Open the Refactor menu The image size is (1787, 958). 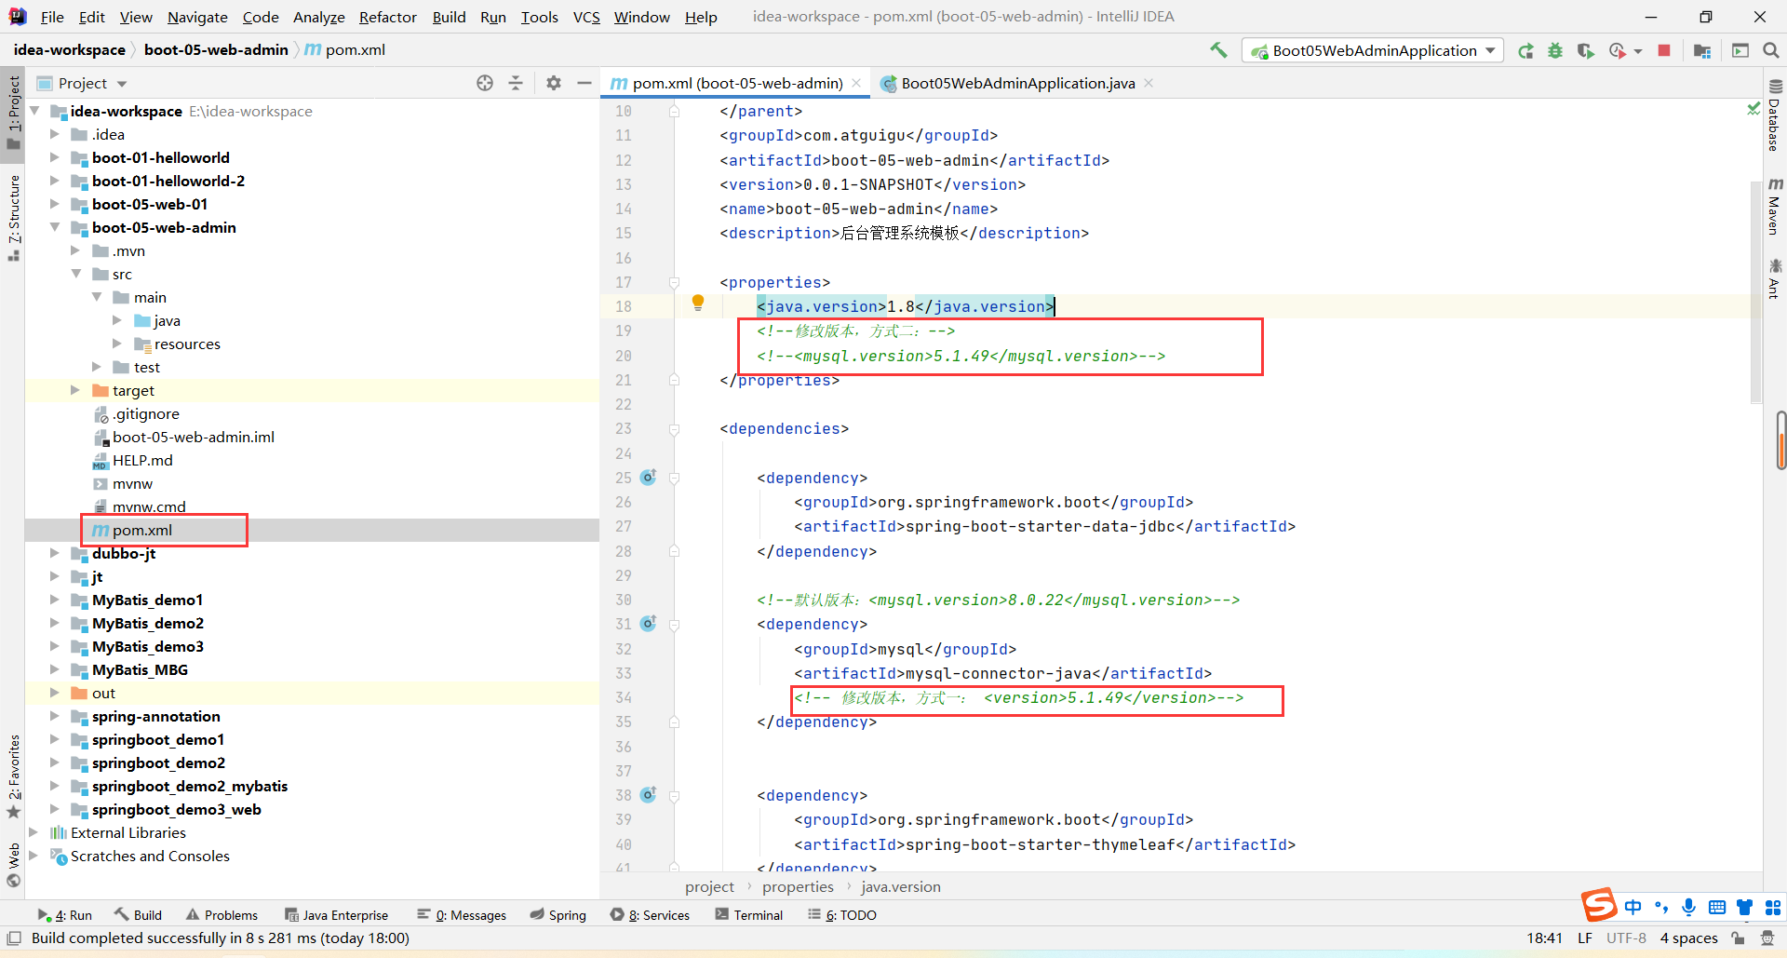point(387,17)
